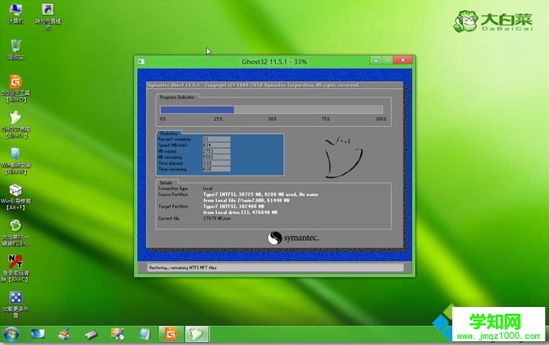
Task: Click the scanner-like taskbar icon
Action: coord(65,334)
